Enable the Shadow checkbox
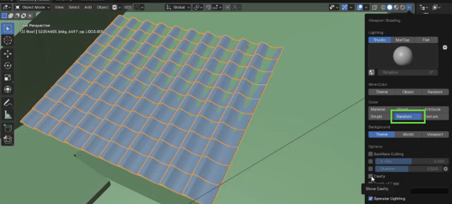 pos(371,169)
